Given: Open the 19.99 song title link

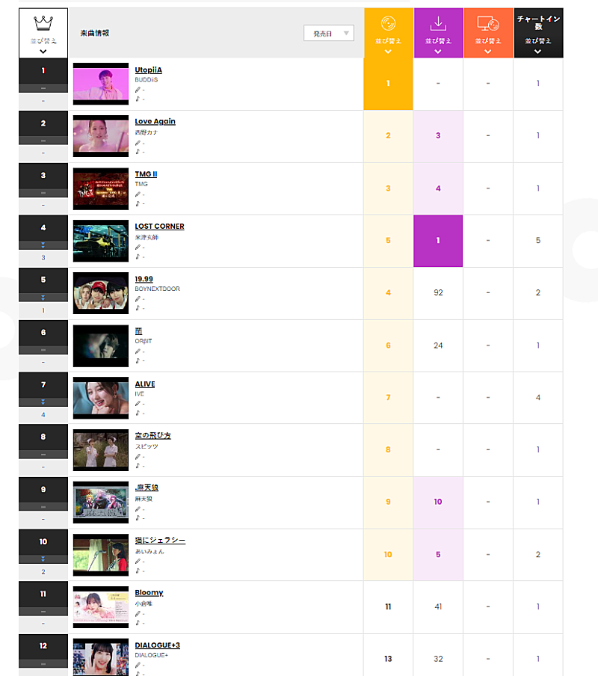Looking at the screenshot, I should [144, 279].
